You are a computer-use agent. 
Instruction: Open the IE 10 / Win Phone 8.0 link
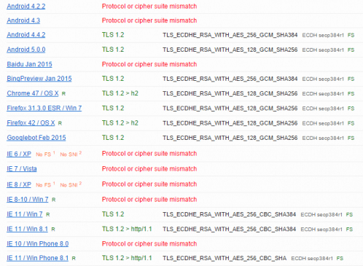[x=38, y=243]
